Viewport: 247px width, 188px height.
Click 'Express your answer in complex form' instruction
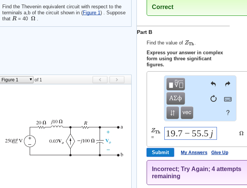click(x=185, y=58)
